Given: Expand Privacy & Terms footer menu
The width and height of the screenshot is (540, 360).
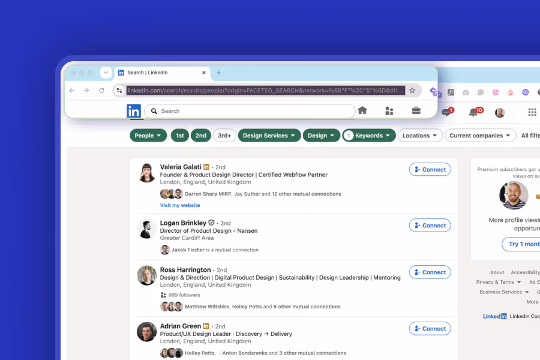Looking at the screenshot, I should coord(499,282).
